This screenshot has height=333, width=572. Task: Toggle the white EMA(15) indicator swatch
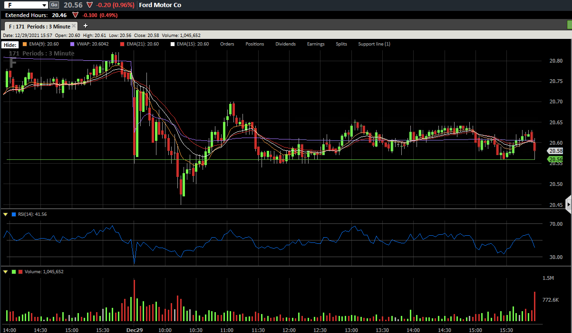(173, 44)
